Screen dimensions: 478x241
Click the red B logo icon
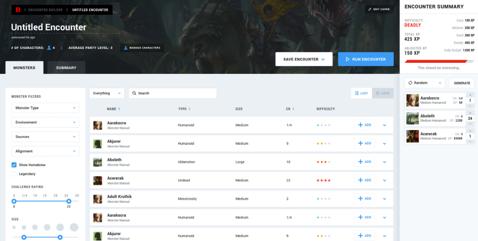(18, 10)
